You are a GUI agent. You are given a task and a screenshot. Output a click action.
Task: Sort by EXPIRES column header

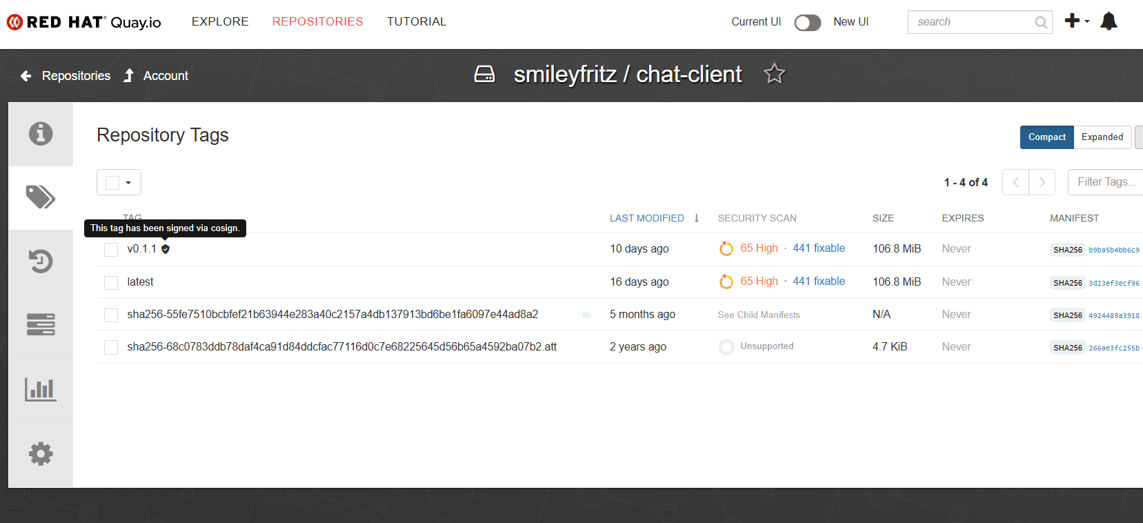(x=963, y=218)
